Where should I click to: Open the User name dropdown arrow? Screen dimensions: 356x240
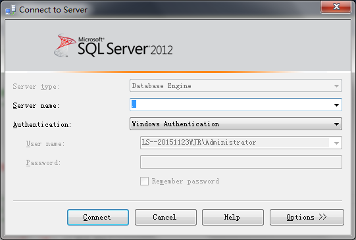click(x=336, y=143)
